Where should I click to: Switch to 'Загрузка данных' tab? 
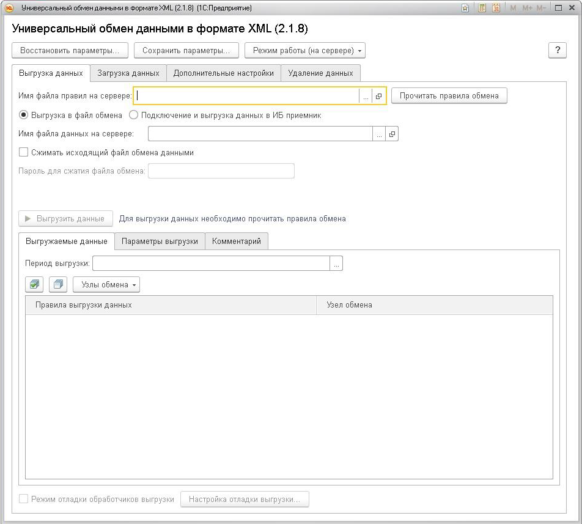[128, 73]
